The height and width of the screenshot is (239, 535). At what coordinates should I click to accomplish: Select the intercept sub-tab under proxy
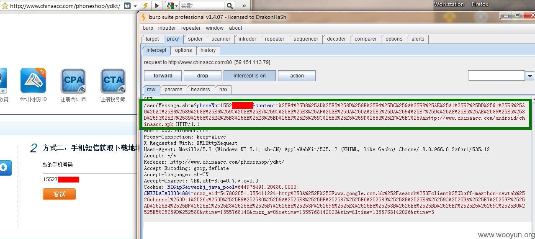(x=156, y=50)
